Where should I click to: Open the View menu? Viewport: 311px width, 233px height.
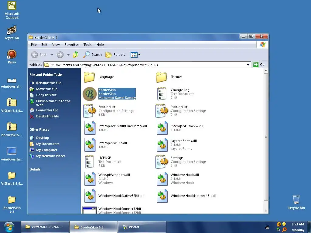(x=56, y=45)
